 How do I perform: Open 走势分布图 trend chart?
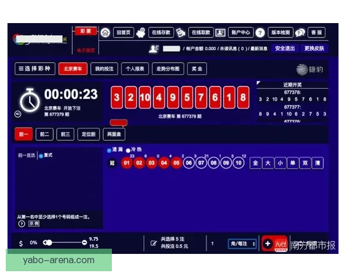click(168, 69)
